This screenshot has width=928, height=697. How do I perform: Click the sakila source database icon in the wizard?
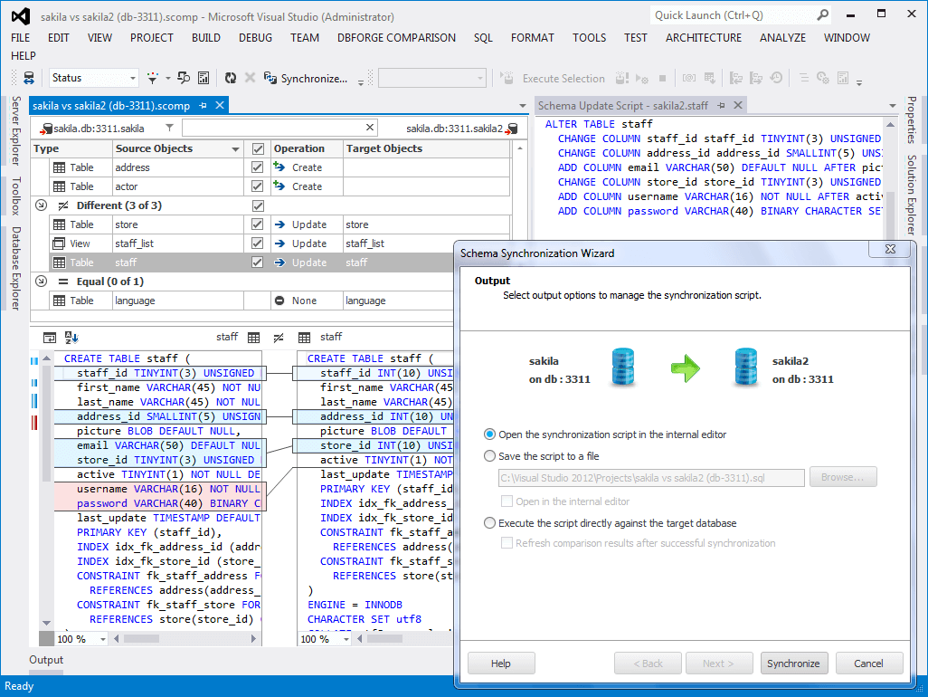(x=622, y=368)
